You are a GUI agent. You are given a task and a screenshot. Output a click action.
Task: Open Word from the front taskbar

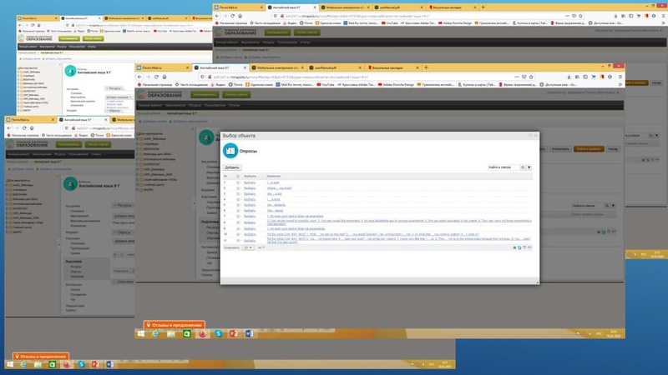click(x=249, y=333)
